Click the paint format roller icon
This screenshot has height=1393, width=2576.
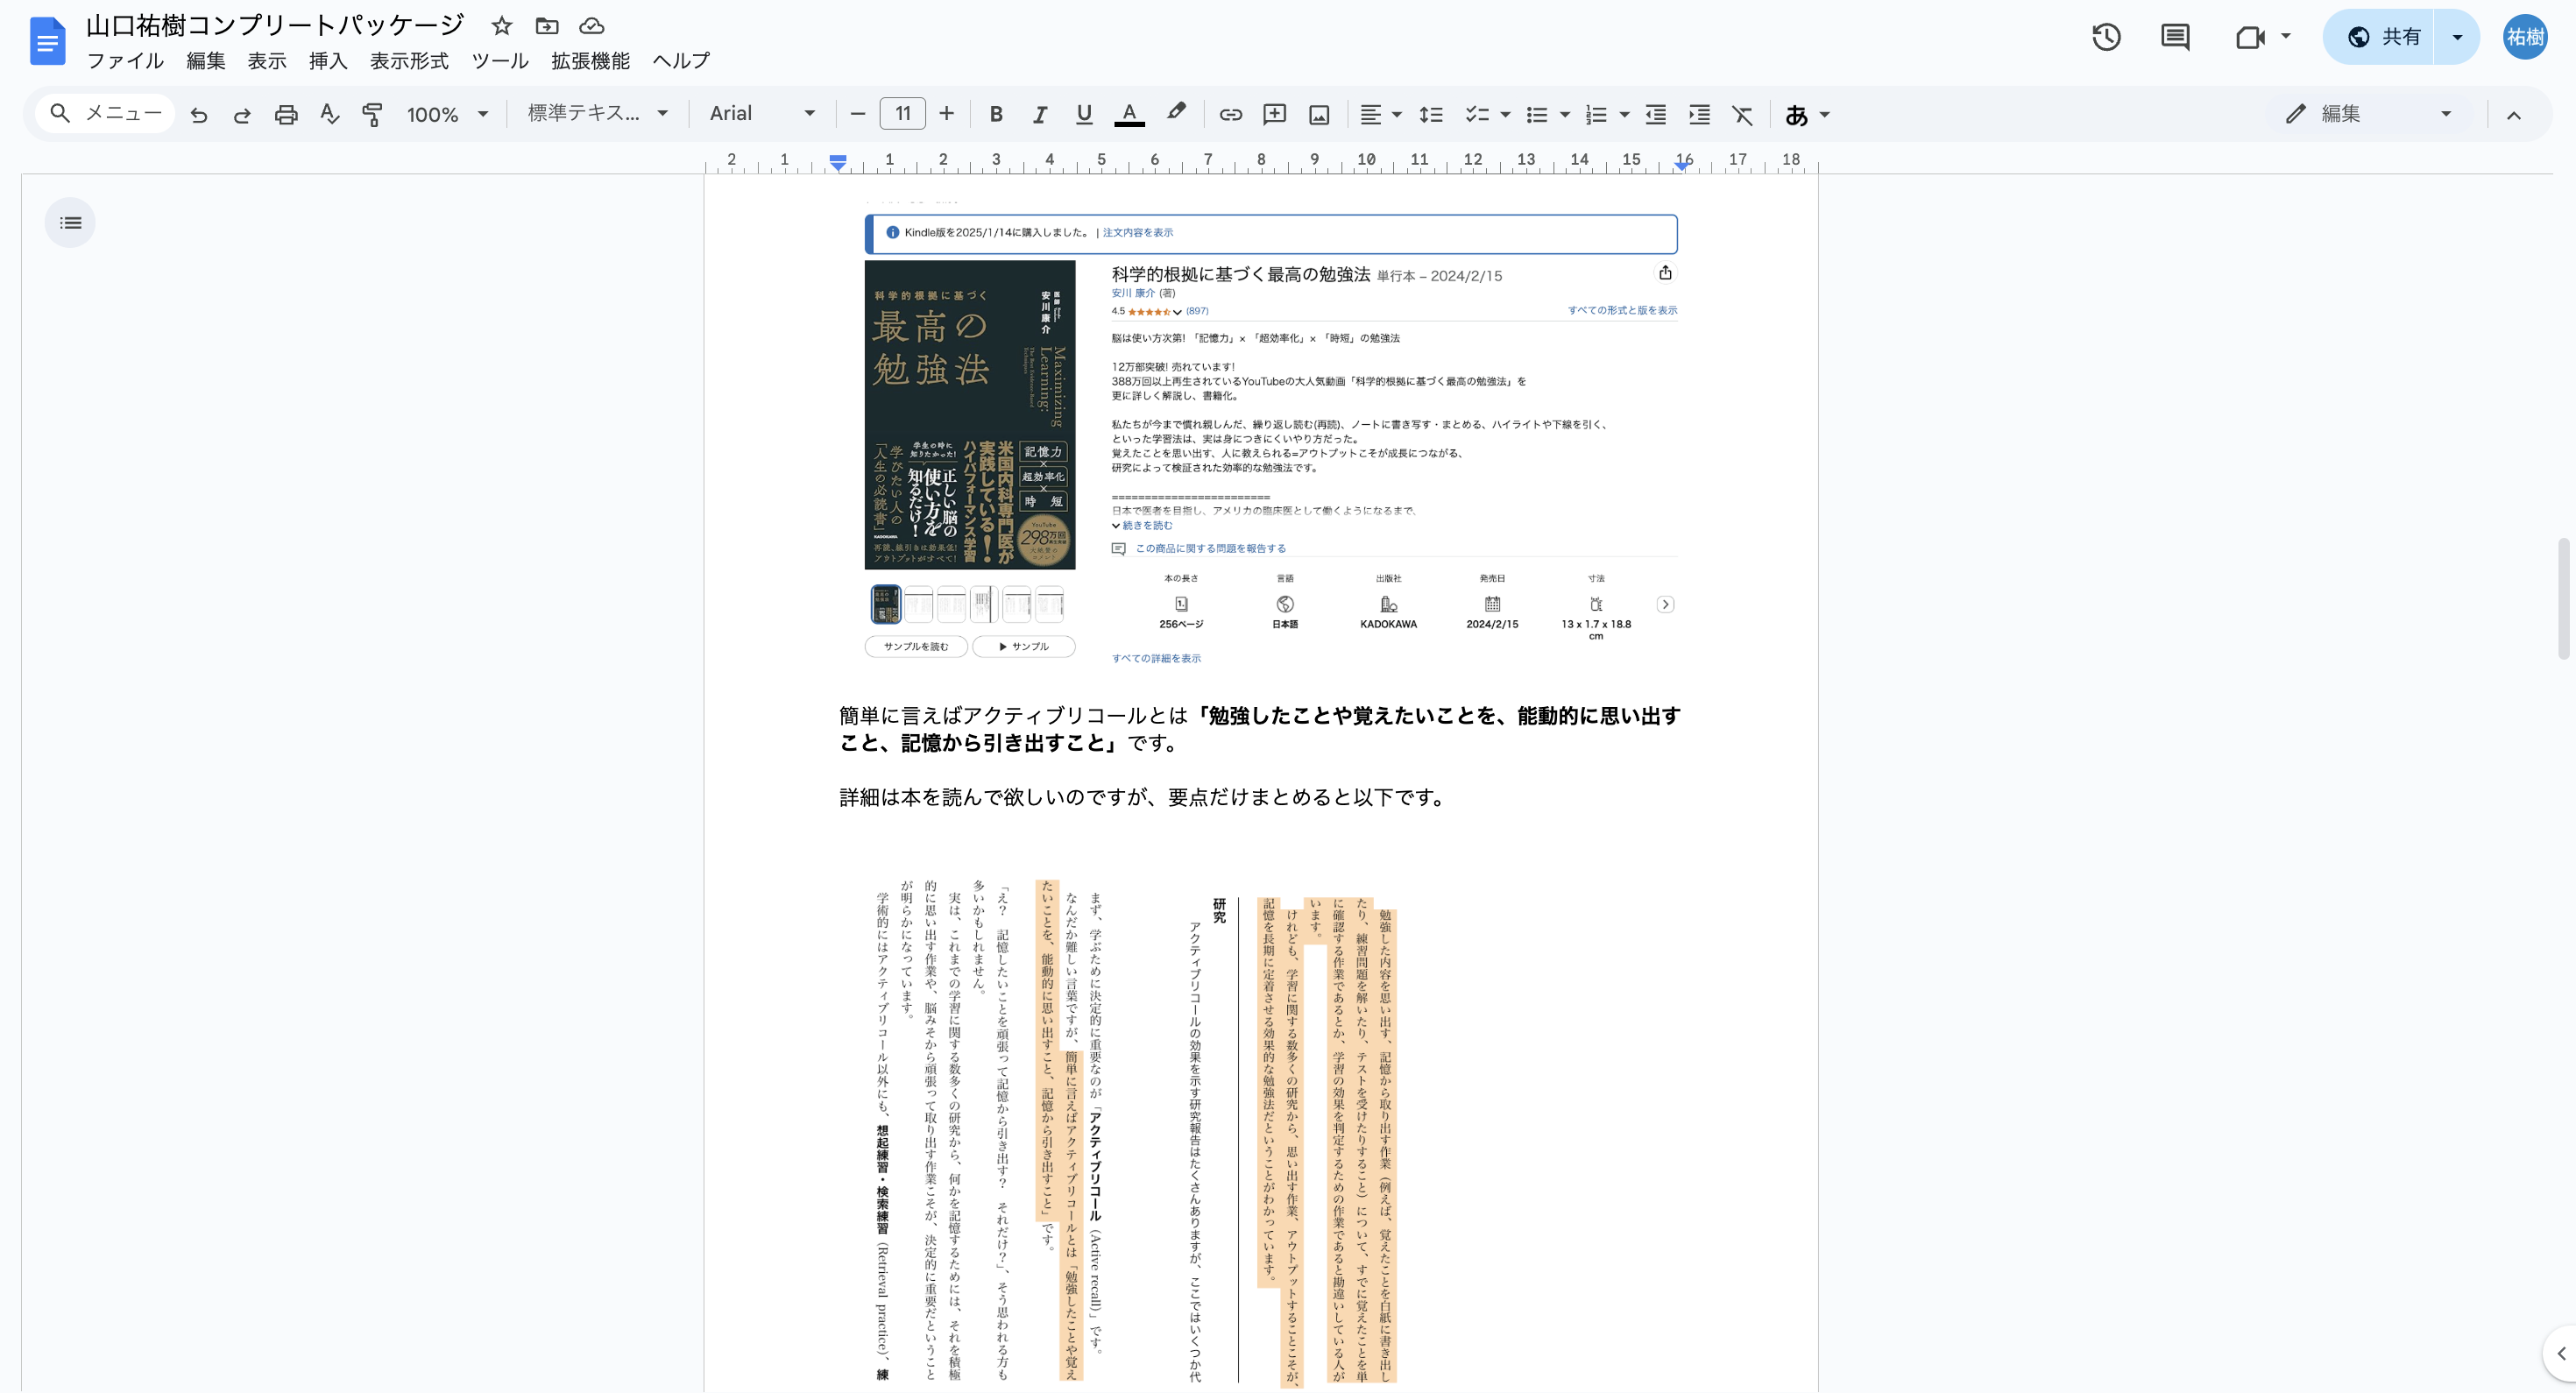[x=372, y=114]
